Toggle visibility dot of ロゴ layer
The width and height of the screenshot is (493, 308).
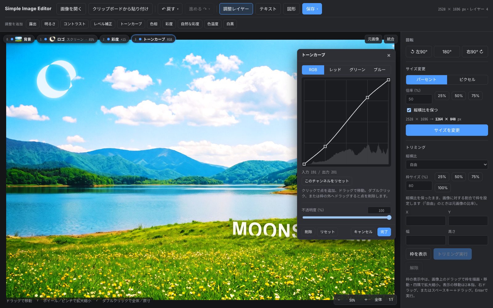(46, 39)
